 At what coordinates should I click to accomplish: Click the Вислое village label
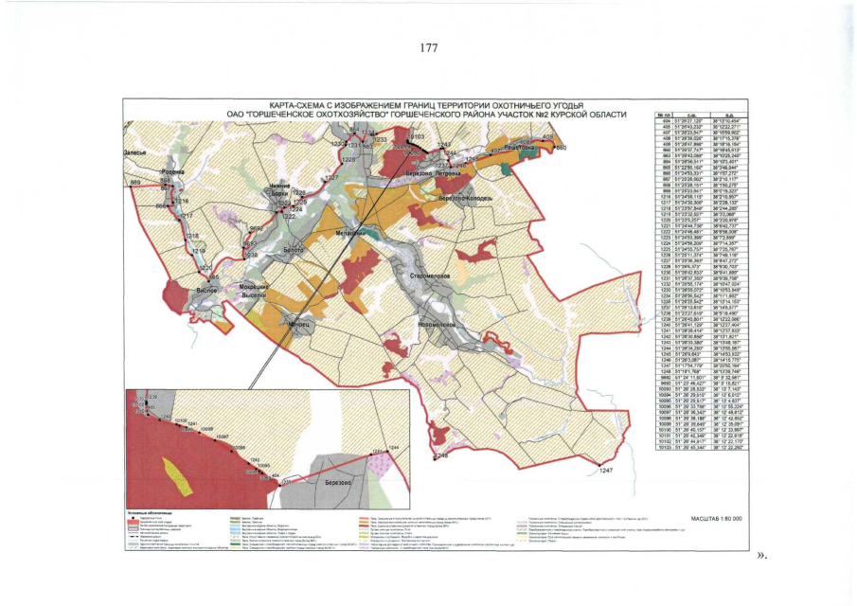(x=207, y=291)
